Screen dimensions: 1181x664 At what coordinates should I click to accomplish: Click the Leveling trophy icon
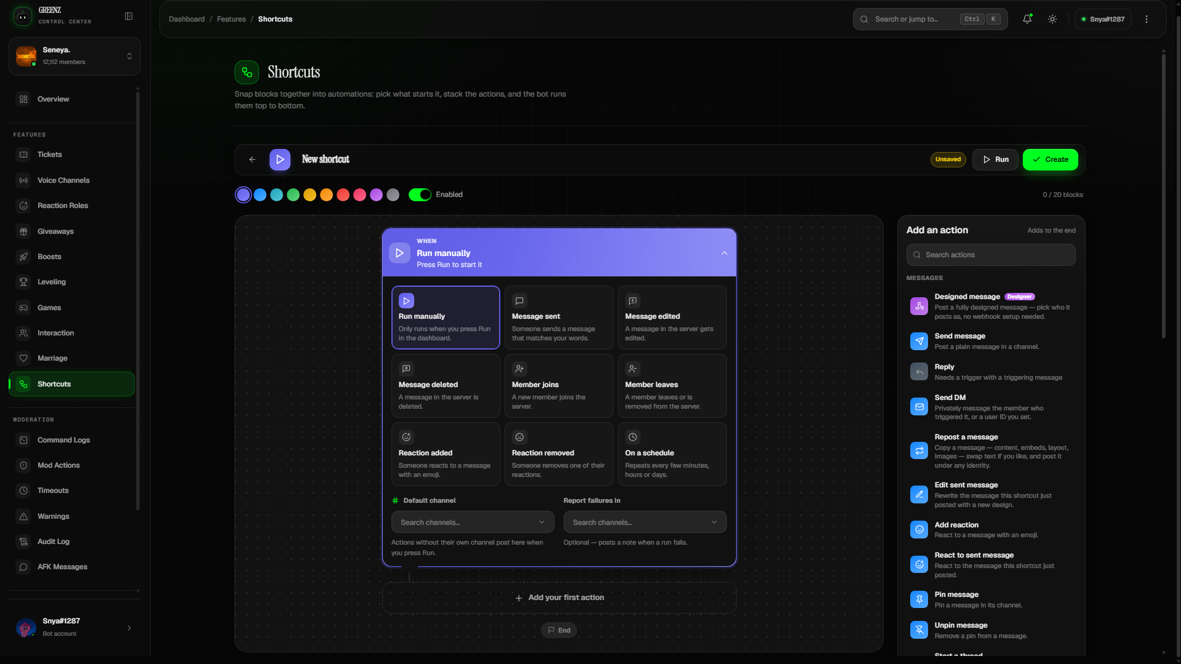[x=23, y=282]
